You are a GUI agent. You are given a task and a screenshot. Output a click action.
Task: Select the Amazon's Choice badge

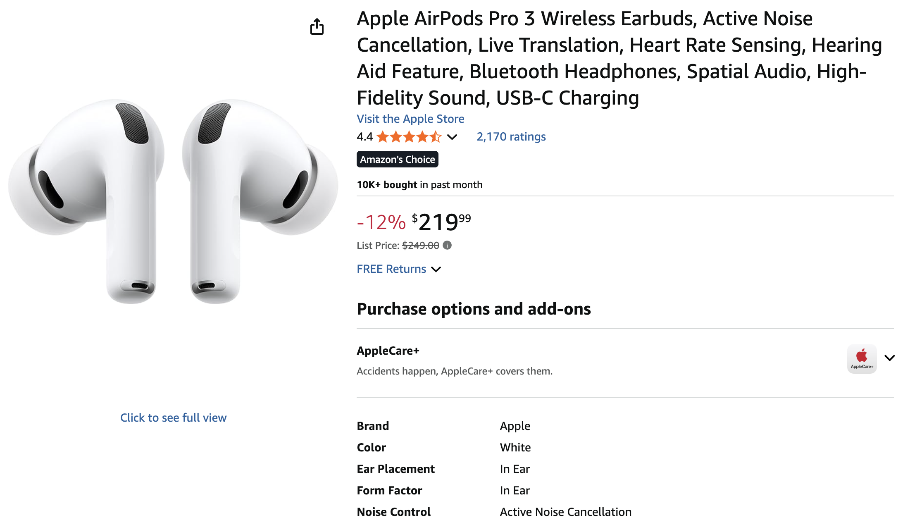[x=397, y=159]
